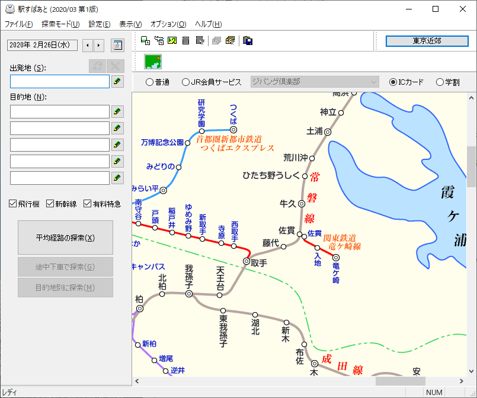Viewport: 477px width, 398px height.
Task: Click 我孫子 station on the map
Action: [x=189, y=294]
